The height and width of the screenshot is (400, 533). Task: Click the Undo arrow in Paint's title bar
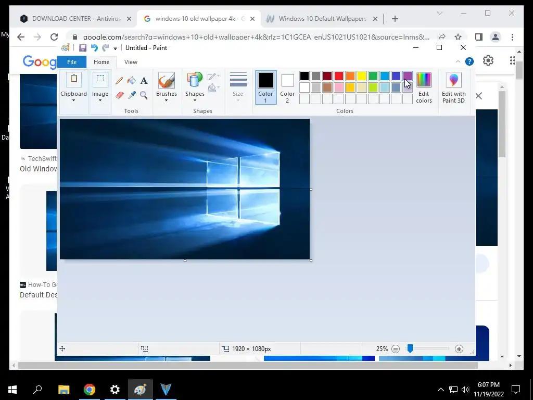coord(94,47)
